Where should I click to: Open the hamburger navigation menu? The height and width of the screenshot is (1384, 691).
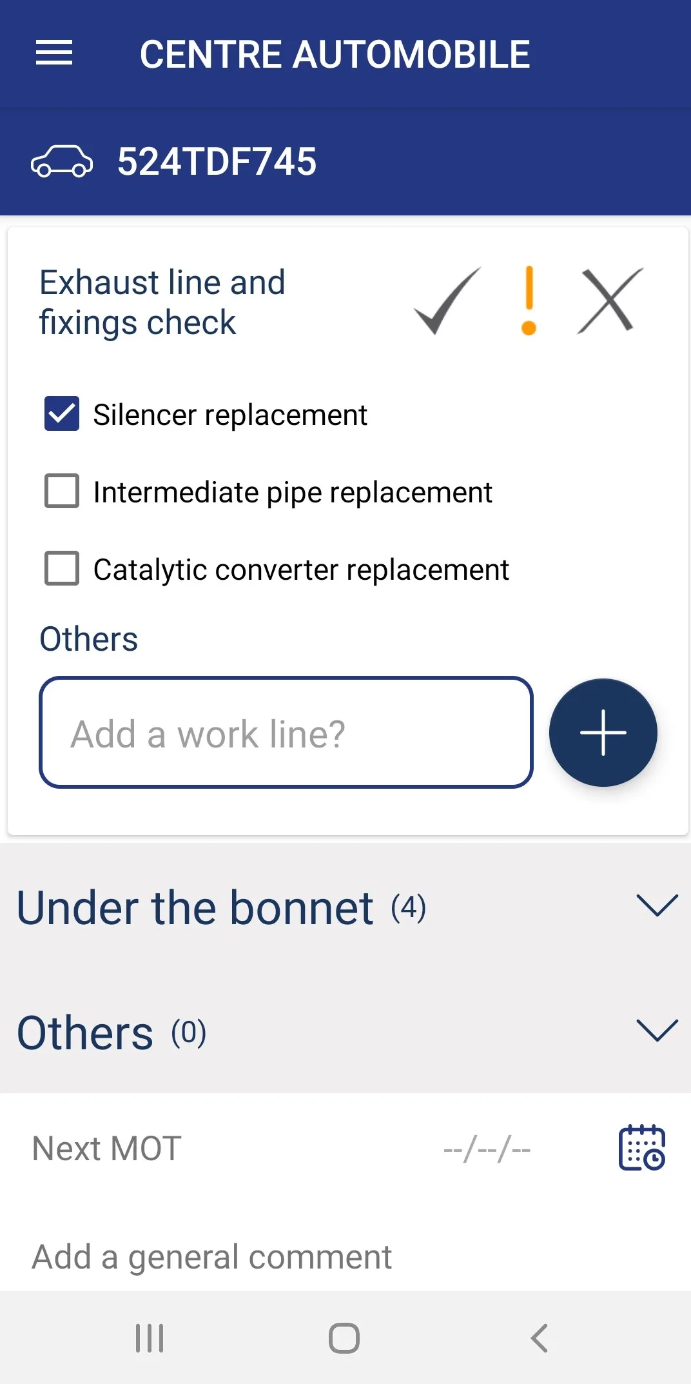(54, 53)
